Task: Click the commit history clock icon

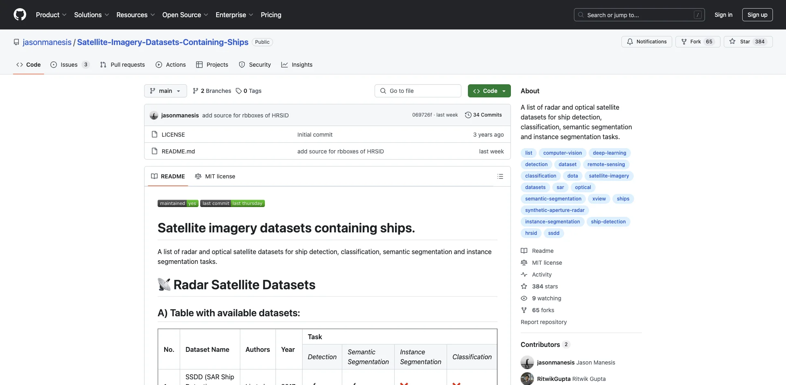Action: 468,115
